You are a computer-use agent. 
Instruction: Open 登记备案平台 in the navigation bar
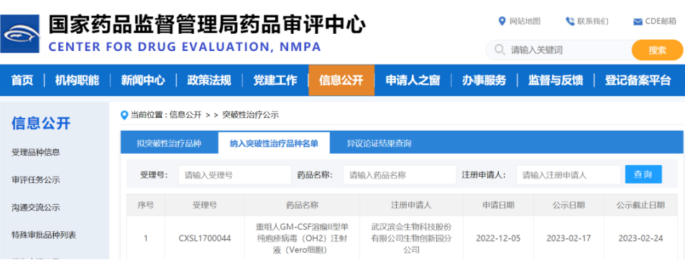coord(638,80)
